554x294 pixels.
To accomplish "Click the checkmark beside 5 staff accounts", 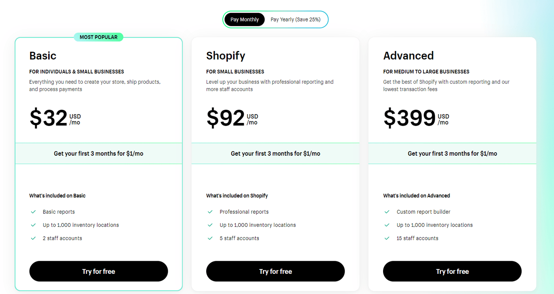I will pyautogui.click(x=210, y=238).
